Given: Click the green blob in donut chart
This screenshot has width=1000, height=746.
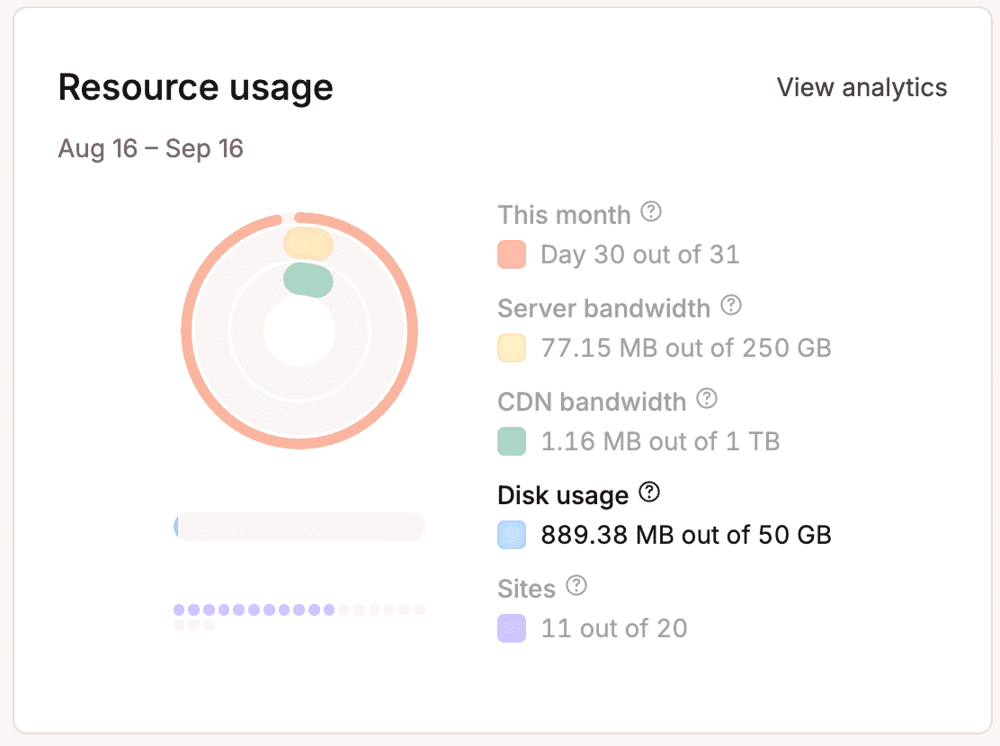Looking at the screenshot, I should click(x=308, y=280).
